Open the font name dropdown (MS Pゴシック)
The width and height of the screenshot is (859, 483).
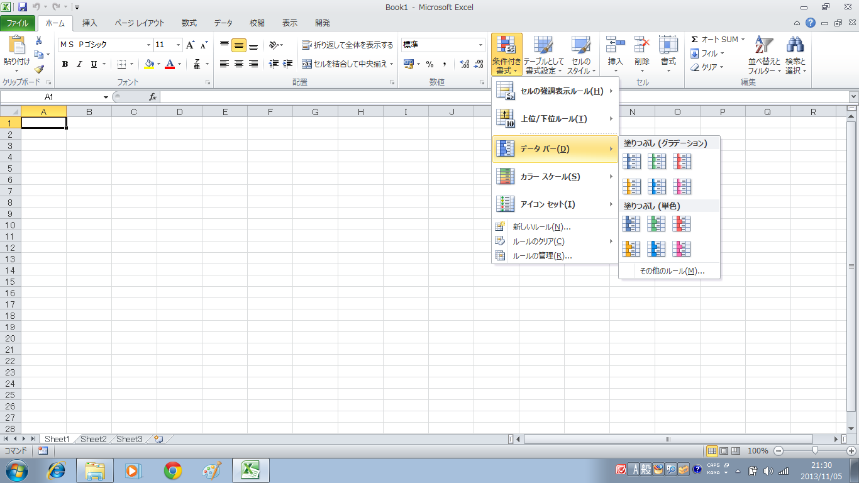[x=149, y=45]
